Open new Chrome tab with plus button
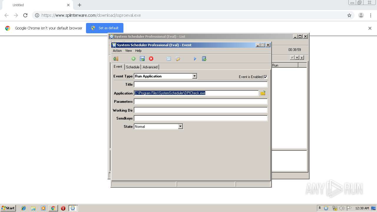The image size is (377, 212). point(80,5)
